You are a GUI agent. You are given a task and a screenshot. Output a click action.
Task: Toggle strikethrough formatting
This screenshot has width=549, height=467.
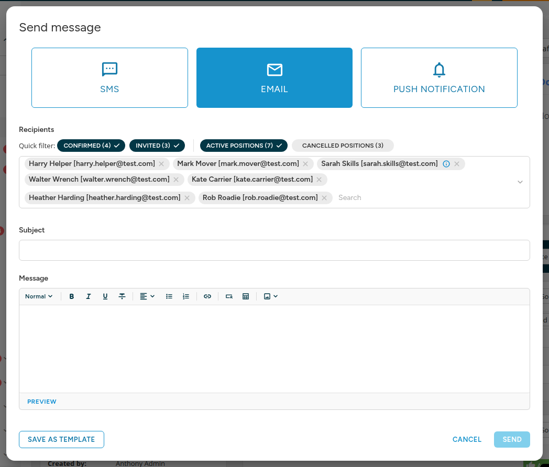coord(122,296)
